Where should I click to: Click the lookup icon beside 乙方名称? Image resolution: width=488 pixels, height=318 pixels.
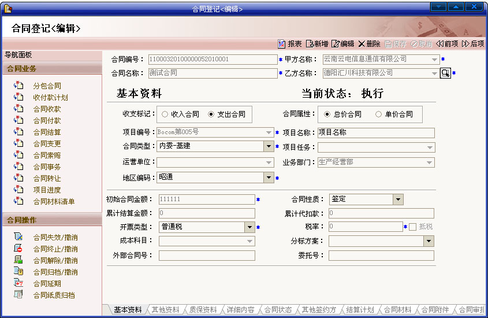(445, 73)
